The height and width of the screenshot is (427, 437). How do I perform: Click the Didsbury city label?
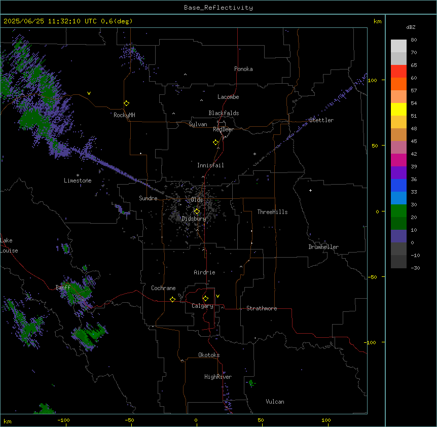tap(194, 219)
